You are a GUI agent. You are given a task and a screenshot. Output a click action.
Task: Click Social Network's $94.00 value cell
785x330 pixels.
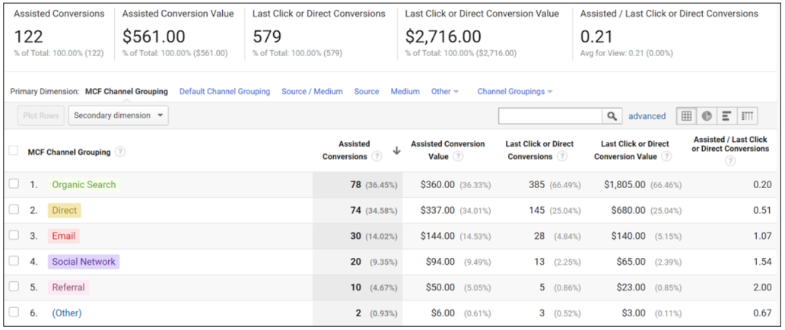pos(440,262)
